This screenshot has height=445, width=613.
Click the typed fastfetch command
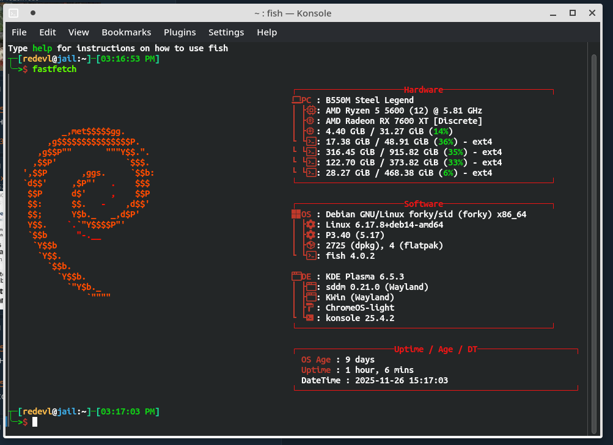[x=54, y=69]
